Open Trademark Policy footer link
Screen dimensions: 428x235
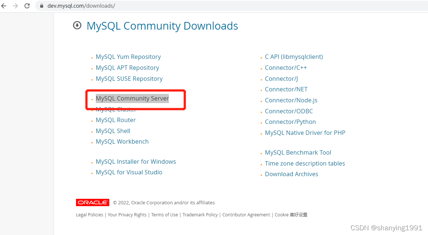[x=200, y=215]
